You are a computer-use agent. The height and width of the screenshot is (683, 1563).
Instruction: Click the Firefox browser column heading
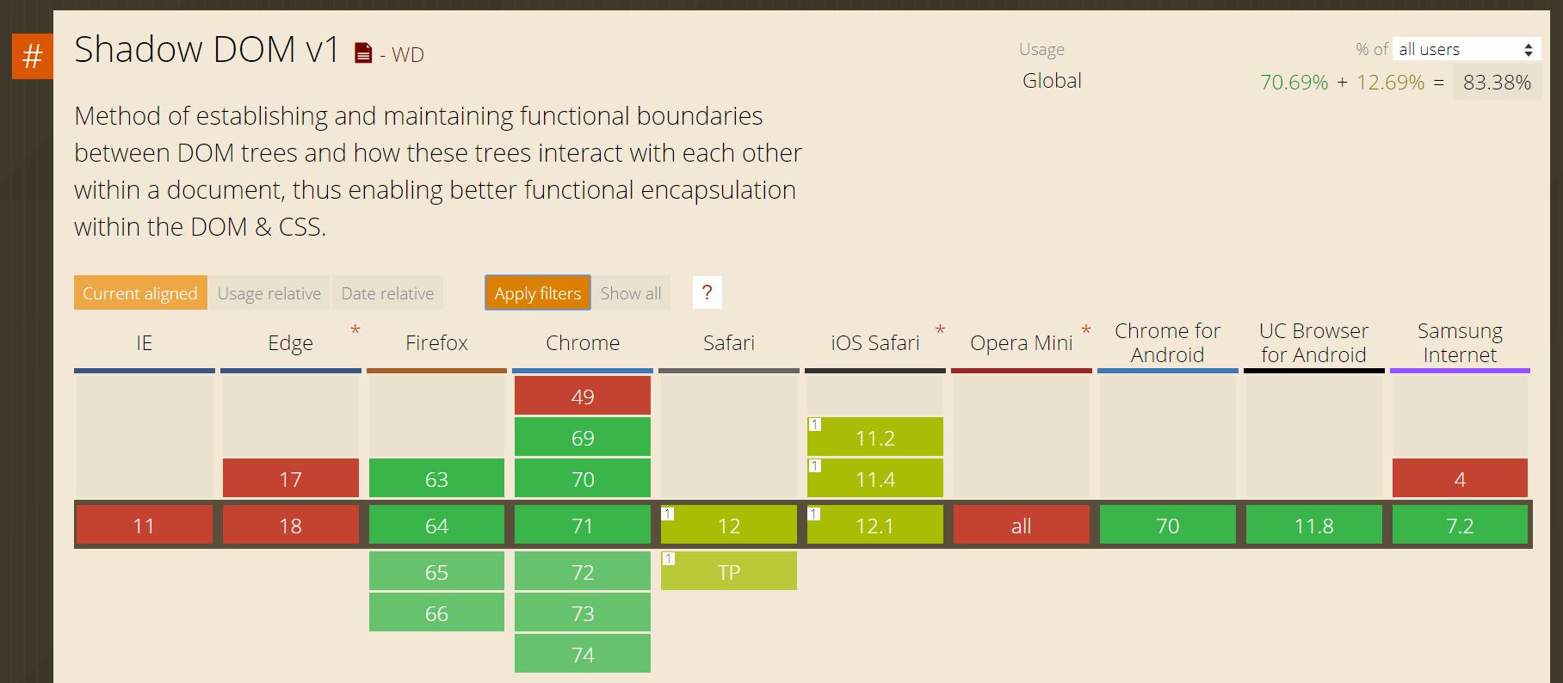click(x=436, y=343)
